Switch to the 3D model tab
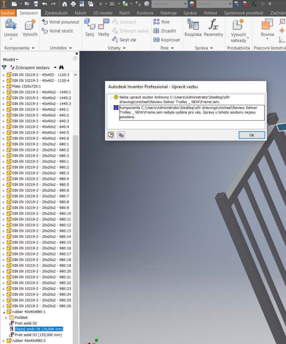This screenshot has width=286, height=344. click(103, 13)
